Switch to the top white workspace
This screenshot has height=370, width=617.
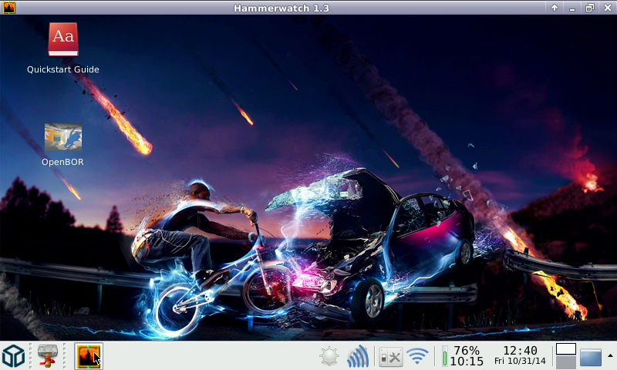[x=566, y=349]
